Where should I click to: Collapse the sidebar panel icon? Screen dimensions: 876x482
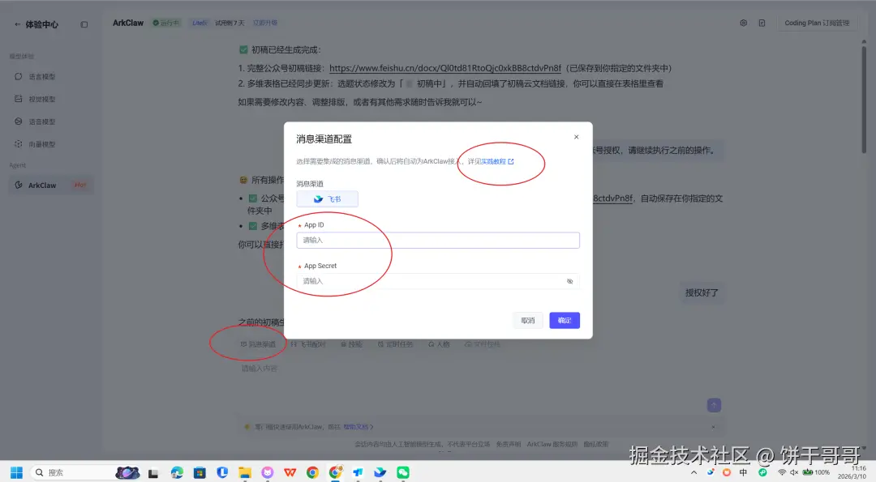point(84,24)
